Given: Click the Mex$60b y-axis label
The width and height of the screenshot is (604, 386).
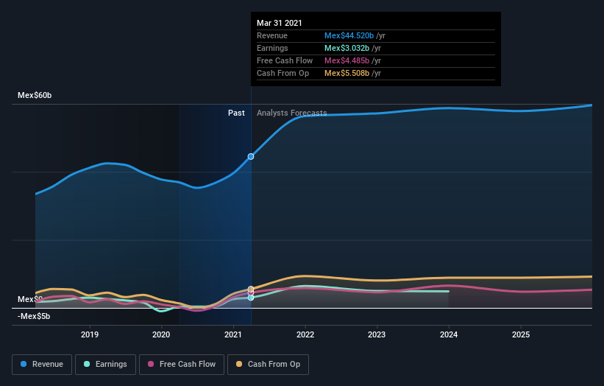Looking at the screenshot, I should [x=35, y=95].
